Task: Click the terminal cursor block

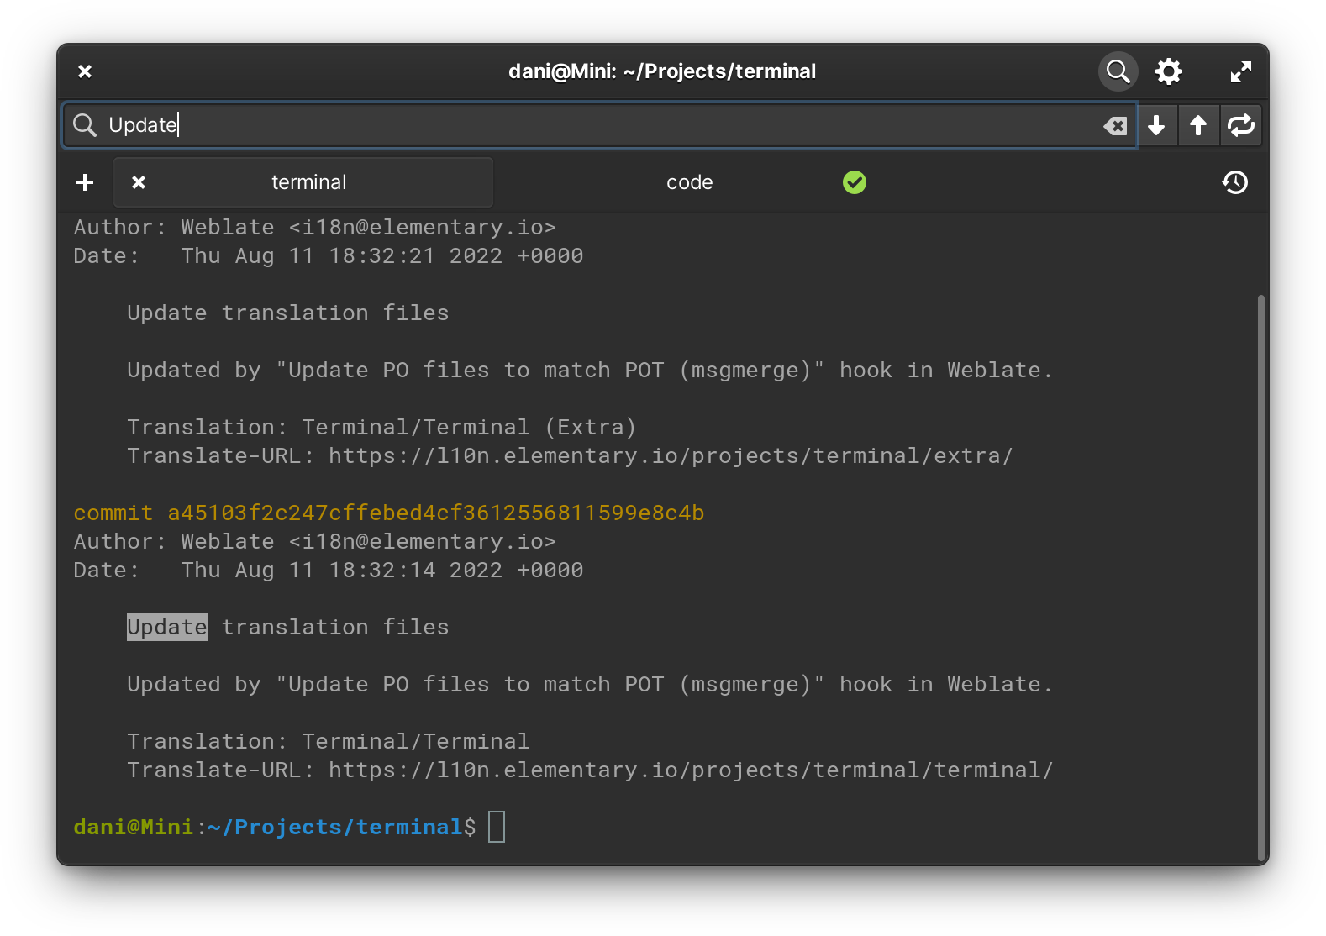Action: click(x=497, y=827)
